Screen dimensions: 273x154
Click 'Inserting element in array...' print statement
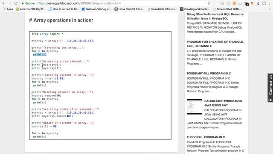(x=63, y=75)
